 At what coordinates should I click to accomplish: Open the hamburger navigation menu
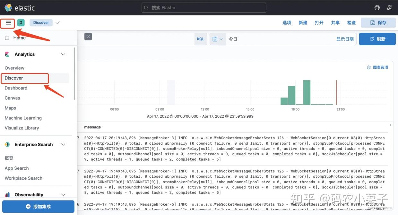(x=8, y=22)
